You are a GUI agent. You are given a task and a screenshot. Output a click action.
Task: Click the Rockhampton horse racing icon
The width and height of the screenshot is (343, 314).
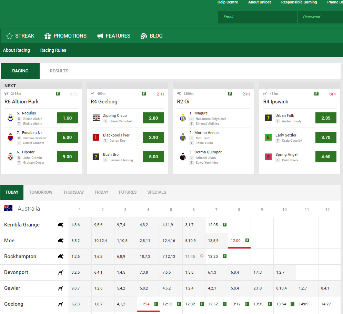coord(61,256)
